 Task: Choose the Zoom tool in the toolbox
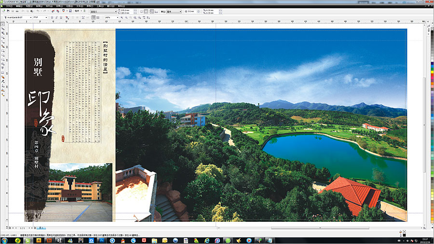[x=3, y=37]
